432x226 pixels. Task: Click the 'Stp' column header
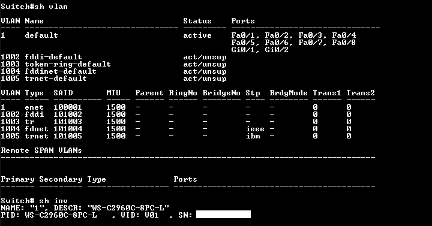[x=253, y=93]
